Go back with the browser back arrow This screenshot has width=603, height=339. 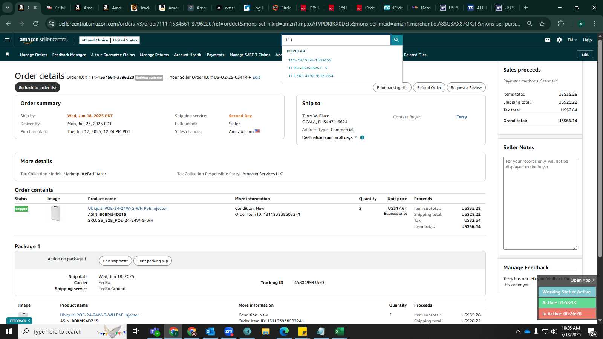click(8, 24)
